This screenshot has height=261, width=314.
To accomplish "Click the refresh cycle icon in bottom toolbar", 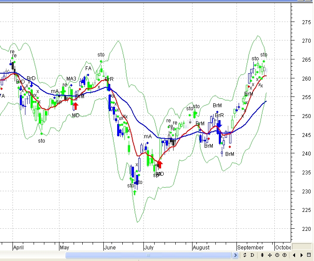I will pyautogui.click(x=244, y=255).
